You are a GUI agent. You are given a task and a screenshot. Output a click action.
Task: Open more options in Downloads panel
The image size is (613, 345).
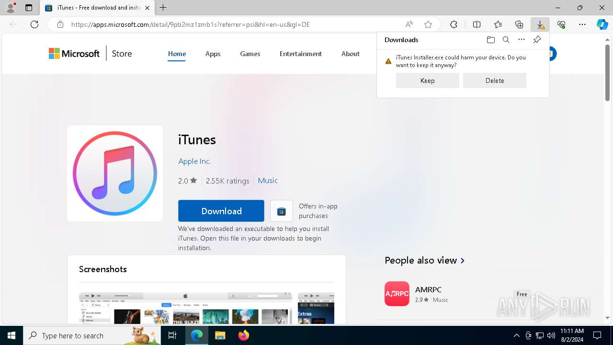tap(522, 40)
